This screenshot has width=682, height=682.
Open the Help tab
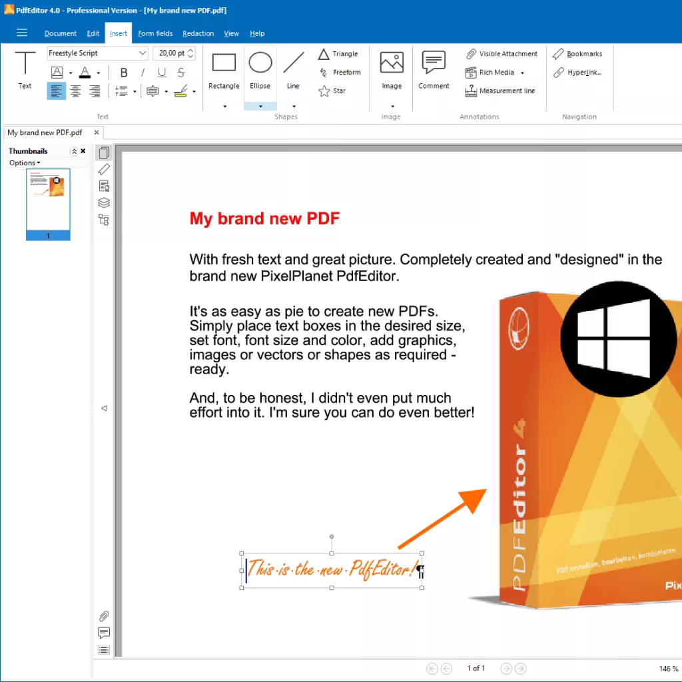click(x=257, y=33)
